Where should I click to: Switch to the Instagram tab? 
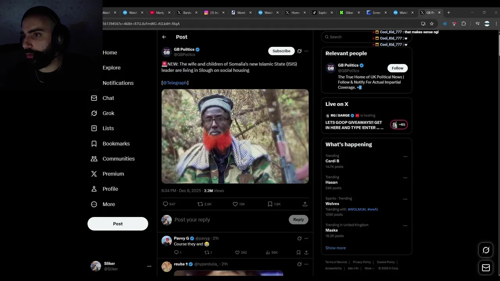point(214,12)
